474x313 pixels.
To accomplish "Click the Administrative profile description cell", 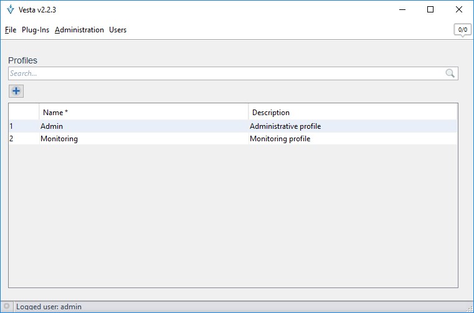I will coord(285,126).
